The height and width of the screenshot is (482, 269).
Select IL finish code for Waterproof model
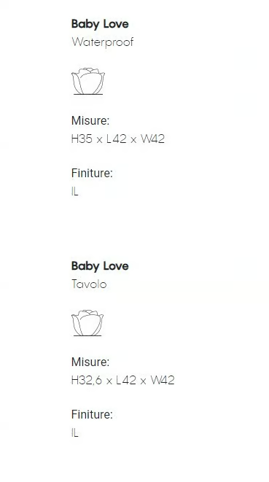[74, 192]
